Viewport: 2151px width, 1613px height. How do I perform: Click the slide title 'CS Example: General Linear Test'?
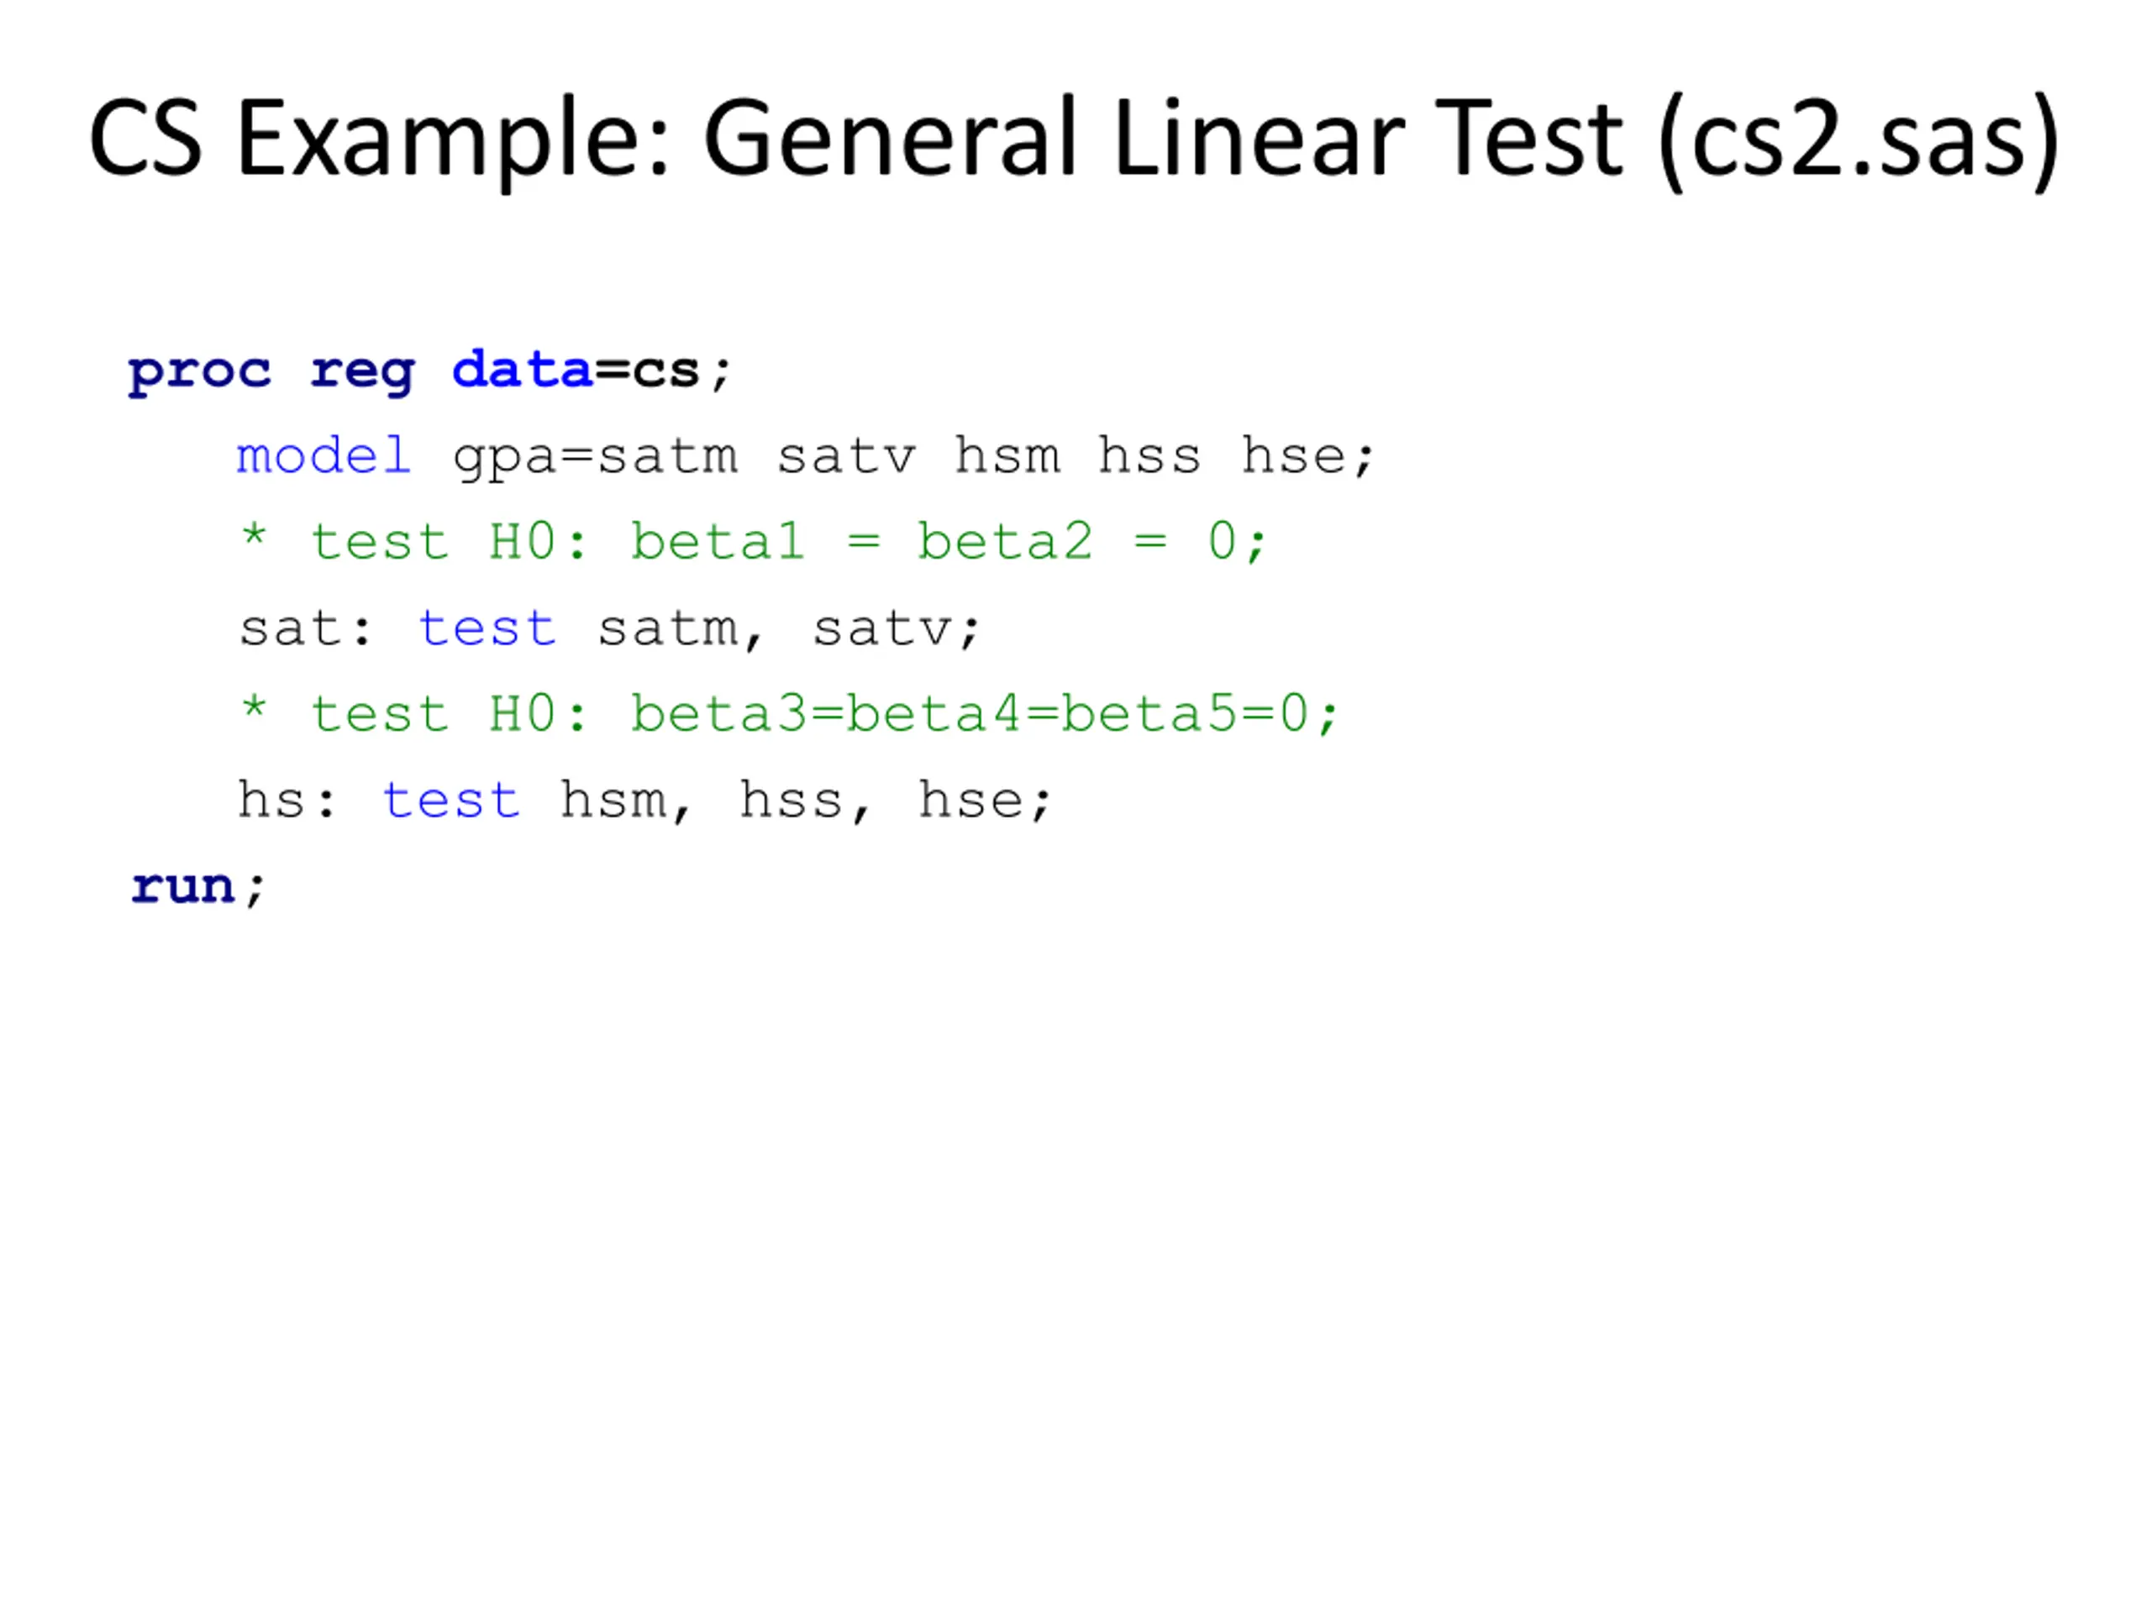click(855, 140)
